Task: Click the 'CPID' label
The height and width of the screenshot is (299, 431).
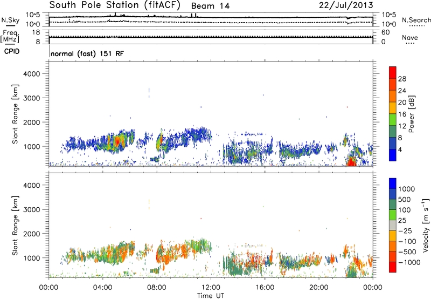Action: point(12,51)
